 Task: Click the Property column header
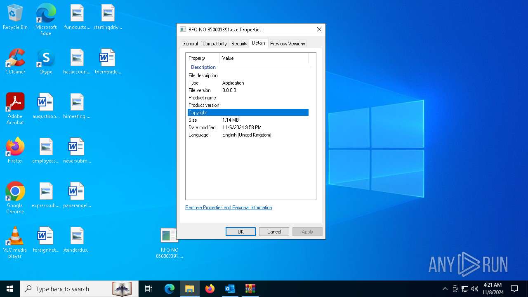click(203, 58)
